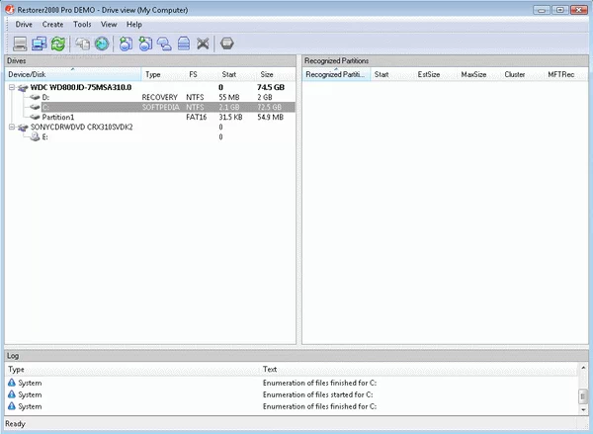
Task: Click the log scrollbar thumb
Action: pyautogui.click(x=583, y=396)
